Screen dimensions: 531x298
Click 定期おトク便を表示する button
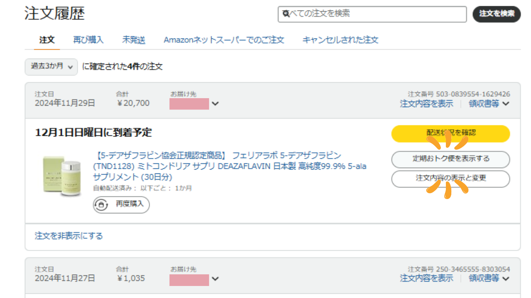[451, 159]
